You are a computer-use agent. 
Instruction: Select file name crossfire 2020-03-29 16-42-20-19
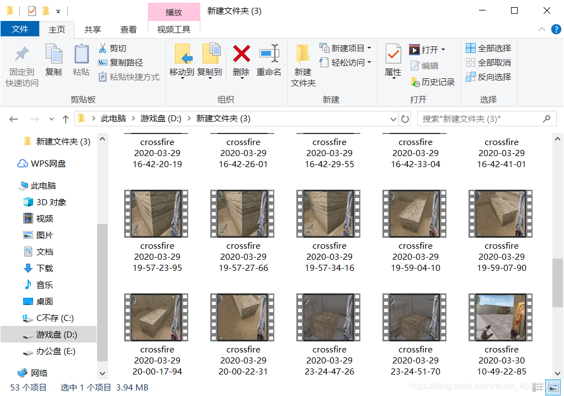(157, 153)
